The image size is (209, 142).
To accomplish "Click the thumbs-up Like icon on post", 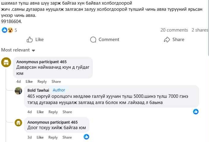I will pyautogui.click(x=30, y=40).
